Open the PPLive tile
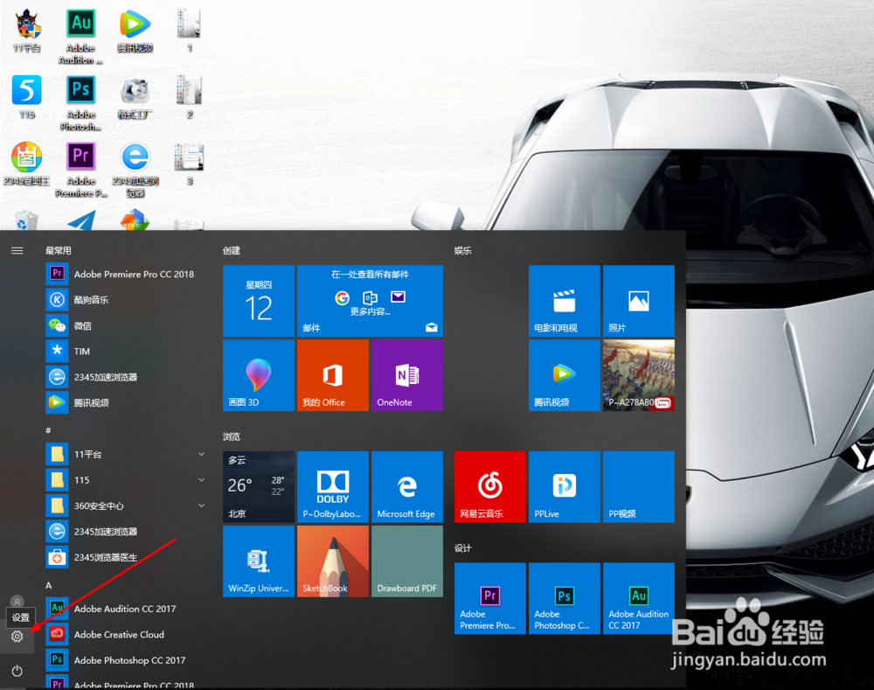Image resolution: width=874 pixels, height=690 pixels. (564, 487)
